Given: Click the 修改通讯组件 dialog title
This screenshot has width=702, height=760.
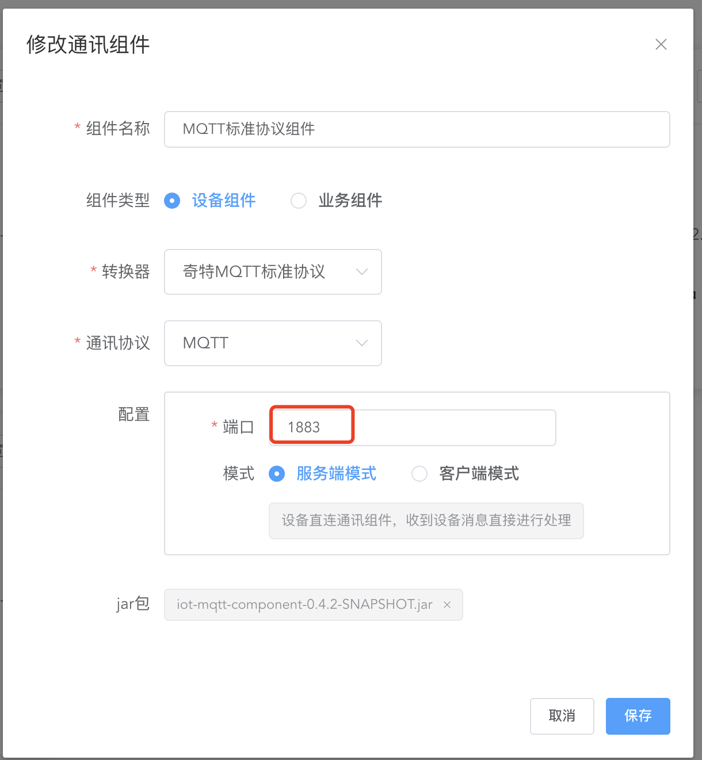Looking at the screenshot, I should pos(88,45).
